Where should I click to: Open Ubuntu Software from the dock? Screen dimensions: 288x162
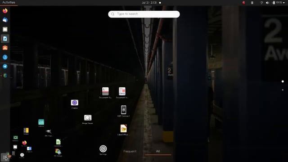tap(5, 48)
